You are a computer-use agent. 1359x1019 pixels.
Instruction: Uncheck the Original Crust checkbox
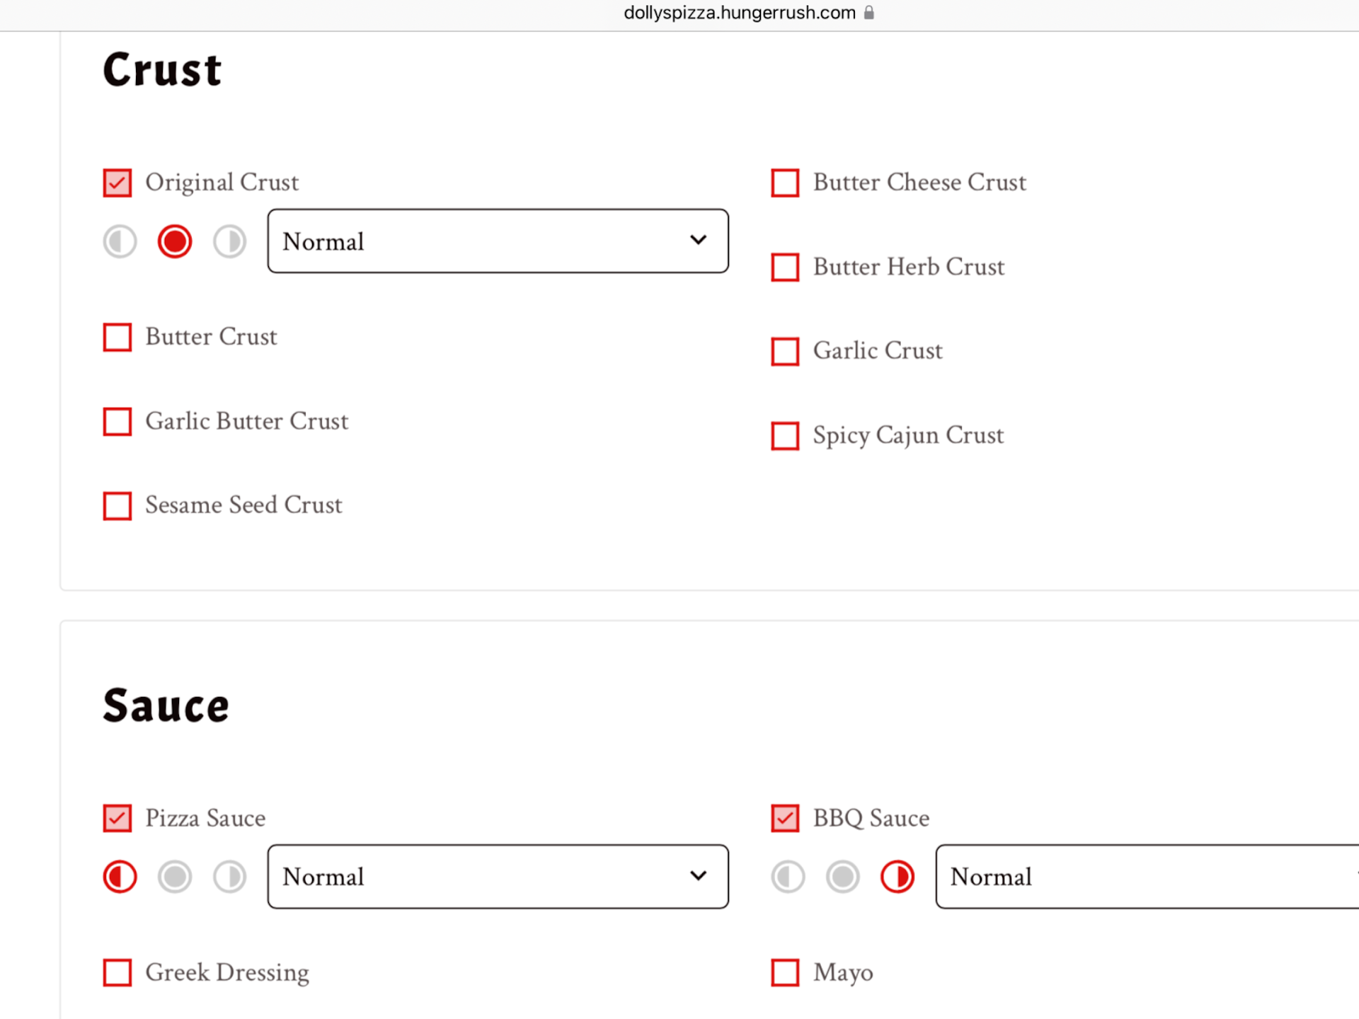[117, 183]
